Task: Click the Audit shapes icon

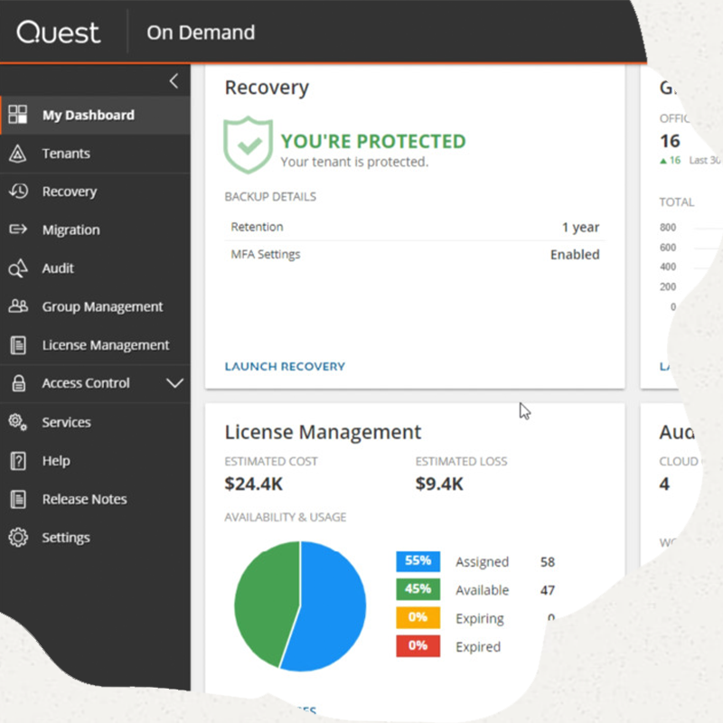Action: [x=18, y=268]
